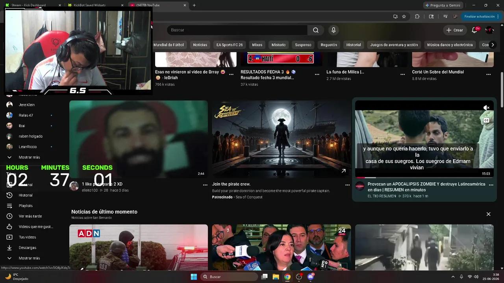Open the Chrome extensions puzzle icon
This screenshot has height=283, width=504.
click(417, 17)
